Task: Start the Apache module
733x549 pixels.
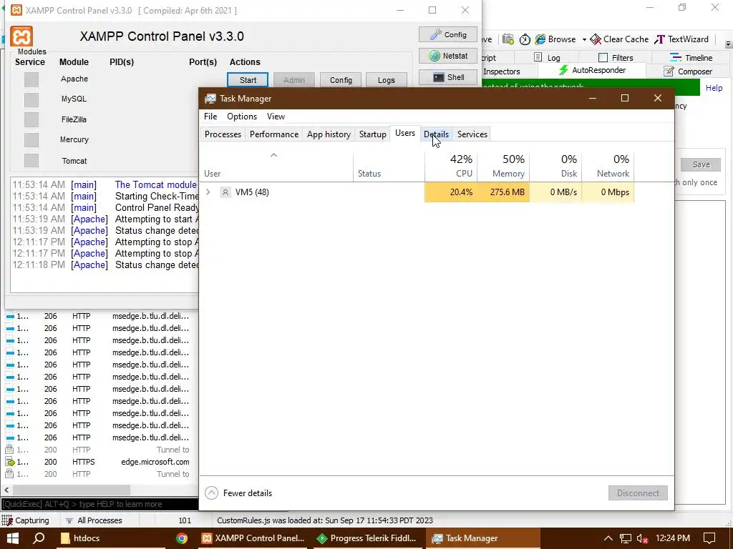Action: [x=248, y=80]
